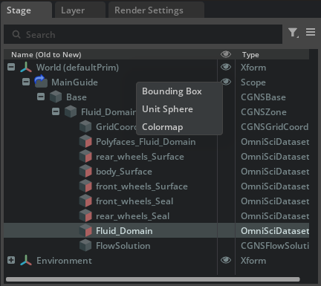Click the body_Surface dataset icon
The height and width of the screenshot is (286, 321).
point(85,171)
